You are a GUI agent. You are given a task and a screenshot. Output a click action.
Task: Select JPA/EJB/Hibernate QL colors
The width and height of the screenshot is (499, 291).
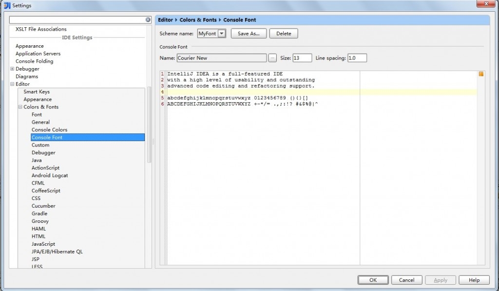57,252
